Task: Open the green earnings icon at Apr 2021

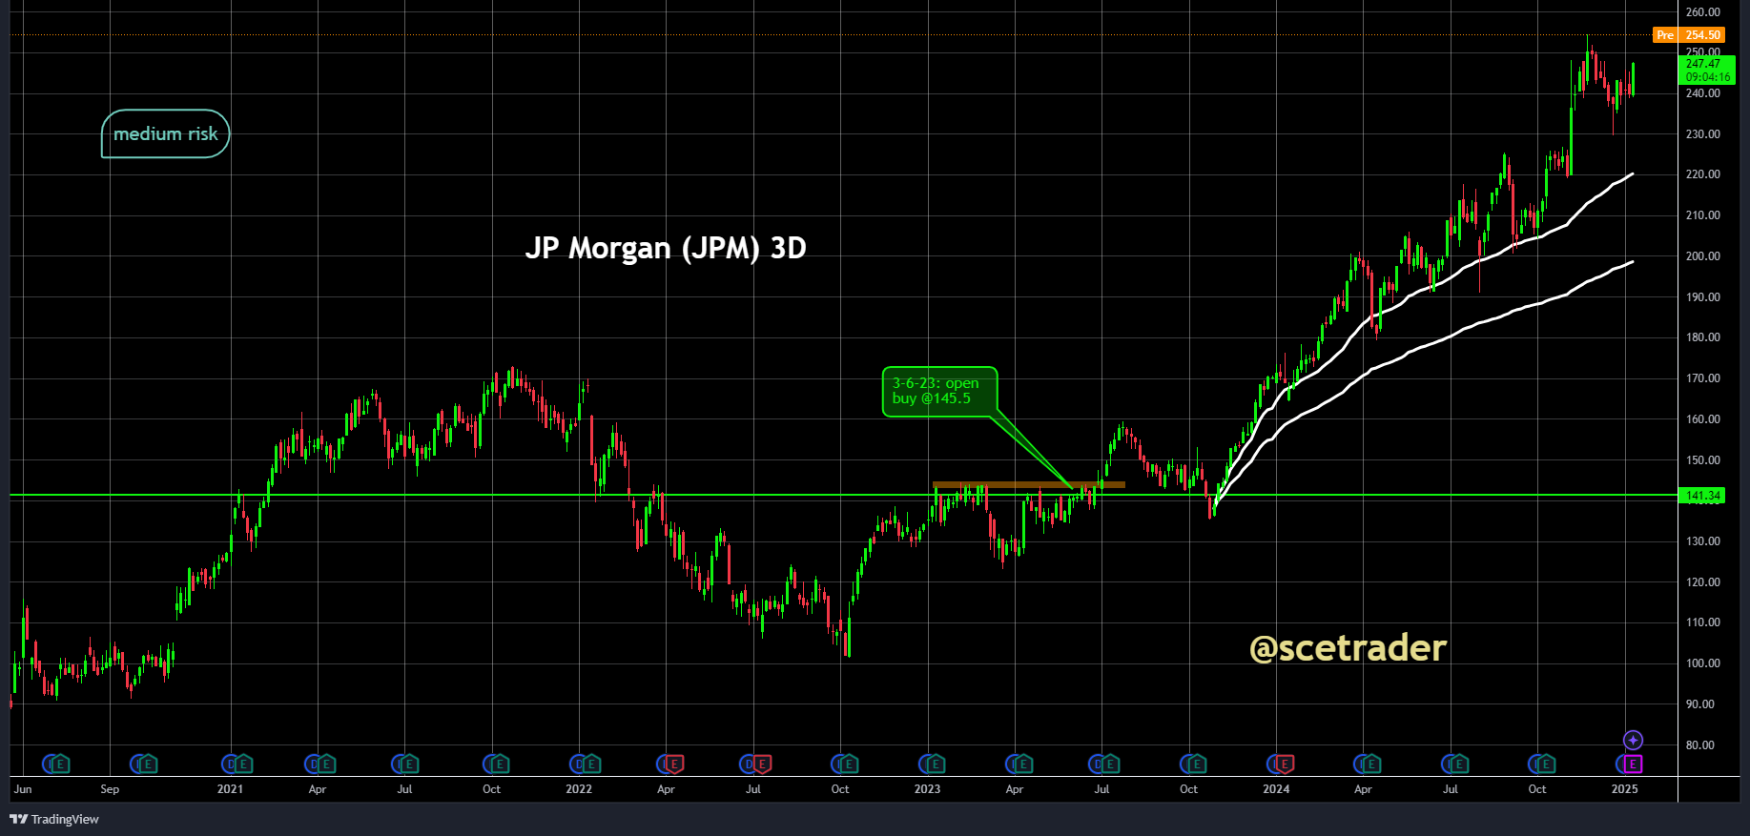Action: [x=325, y=764]
